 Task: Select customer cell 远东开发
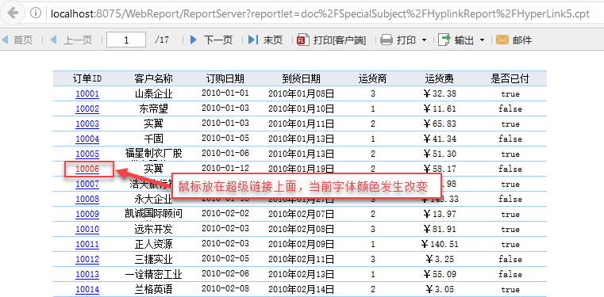coord(153,229)
